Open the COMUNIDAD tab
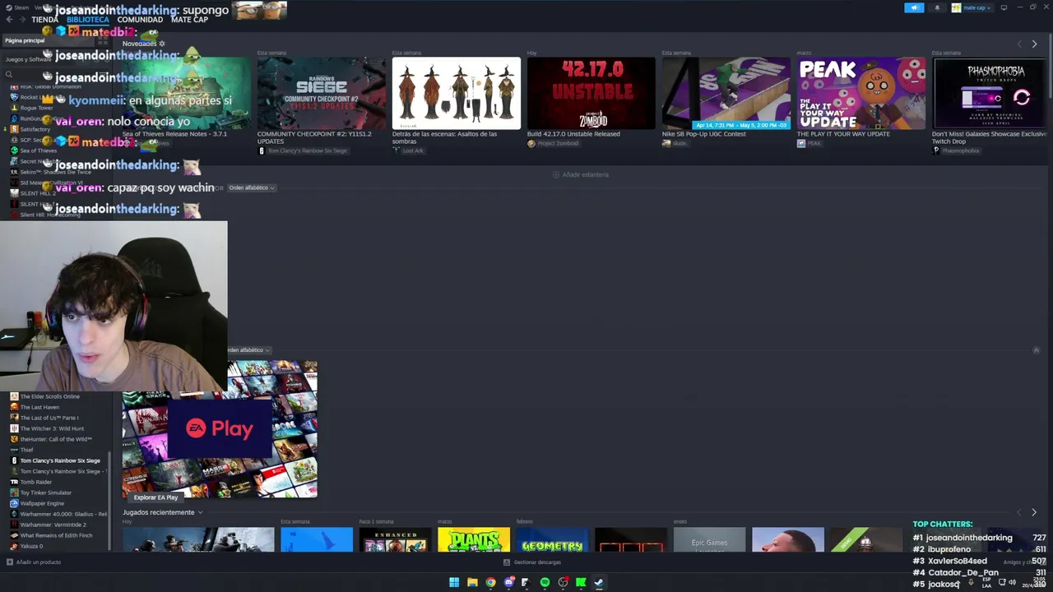1053x592 pixels. 140,20
